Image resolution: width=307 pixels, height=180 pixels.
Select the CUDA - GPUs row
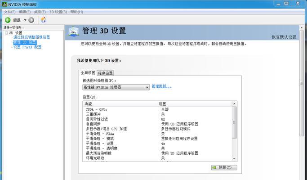(158, 109)
